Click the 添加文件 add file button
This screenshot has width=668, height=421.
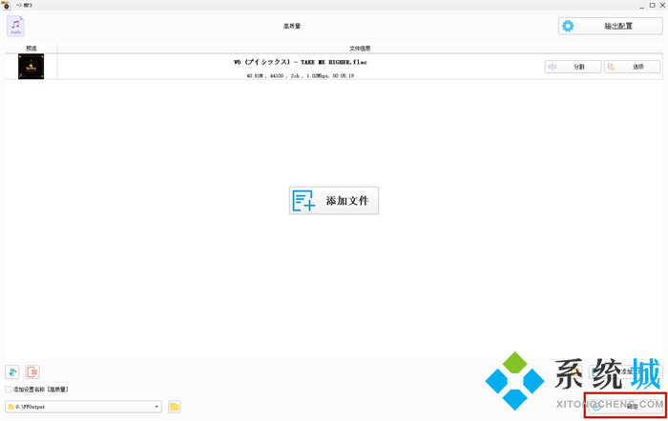(x=334, y=200)
